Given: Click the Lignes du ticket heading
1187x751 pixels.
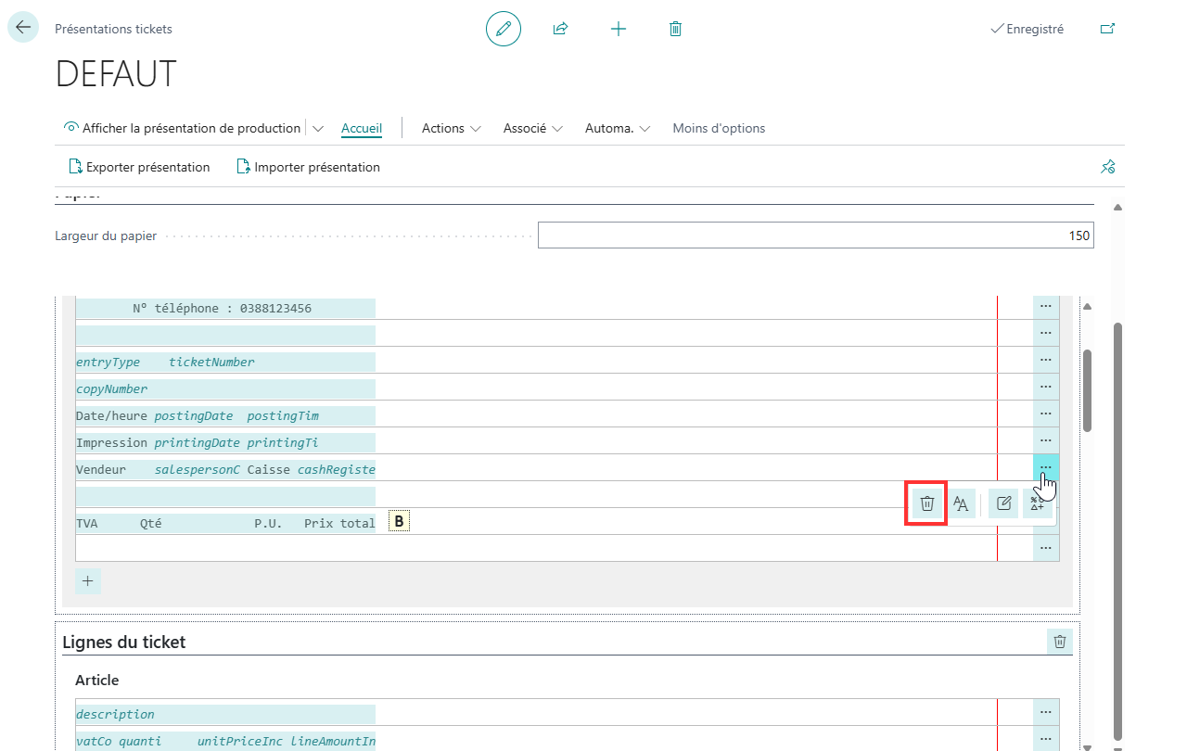Looking at the screenshot, I should 124,642.
